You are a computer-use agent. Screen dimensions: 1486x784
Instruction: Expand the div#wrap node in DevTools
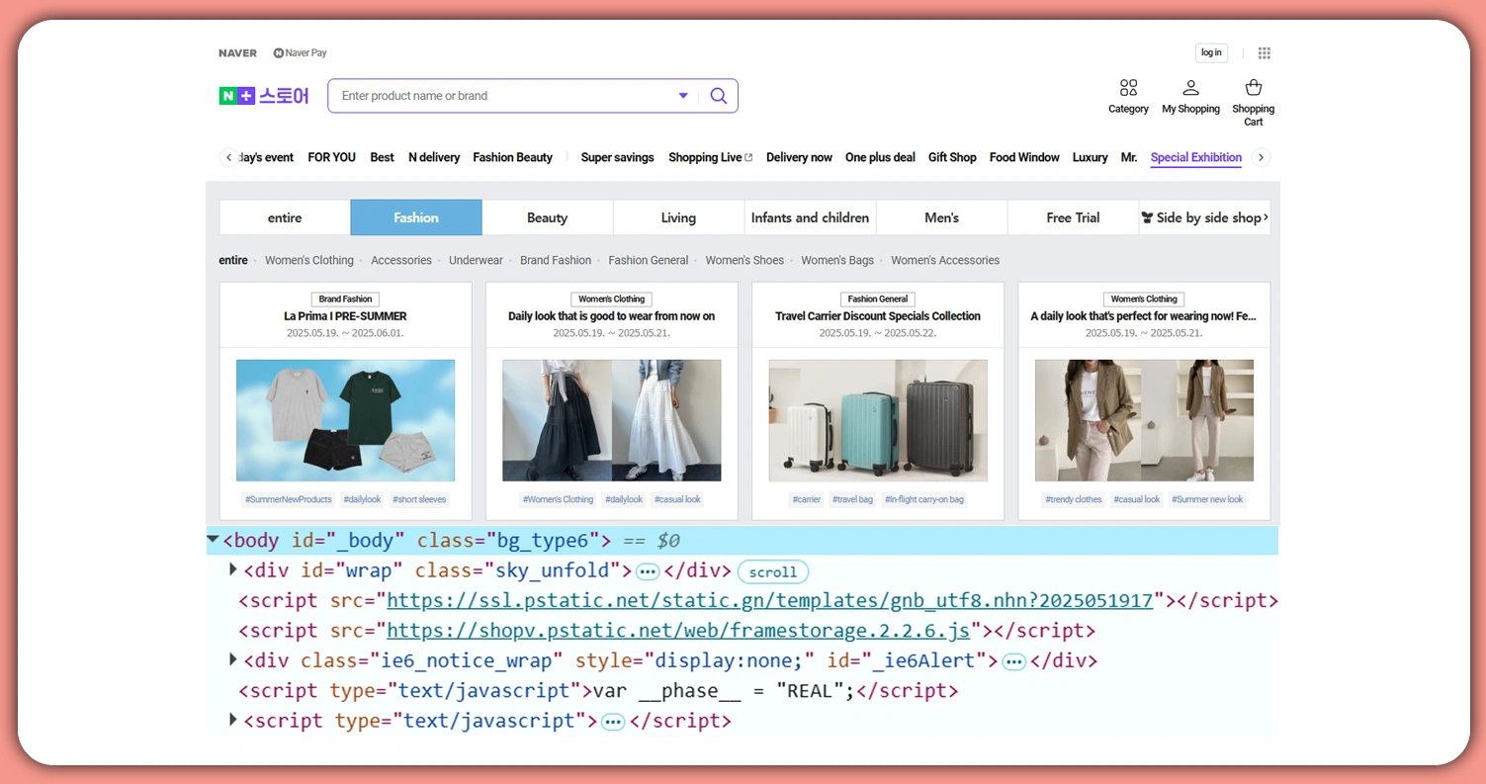233,569
